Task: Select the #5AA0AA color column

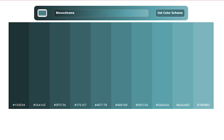Action: coord(162,65)
